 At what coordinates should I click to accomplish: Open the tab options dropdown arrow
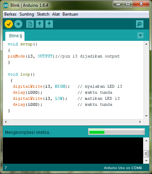point(140,35)
